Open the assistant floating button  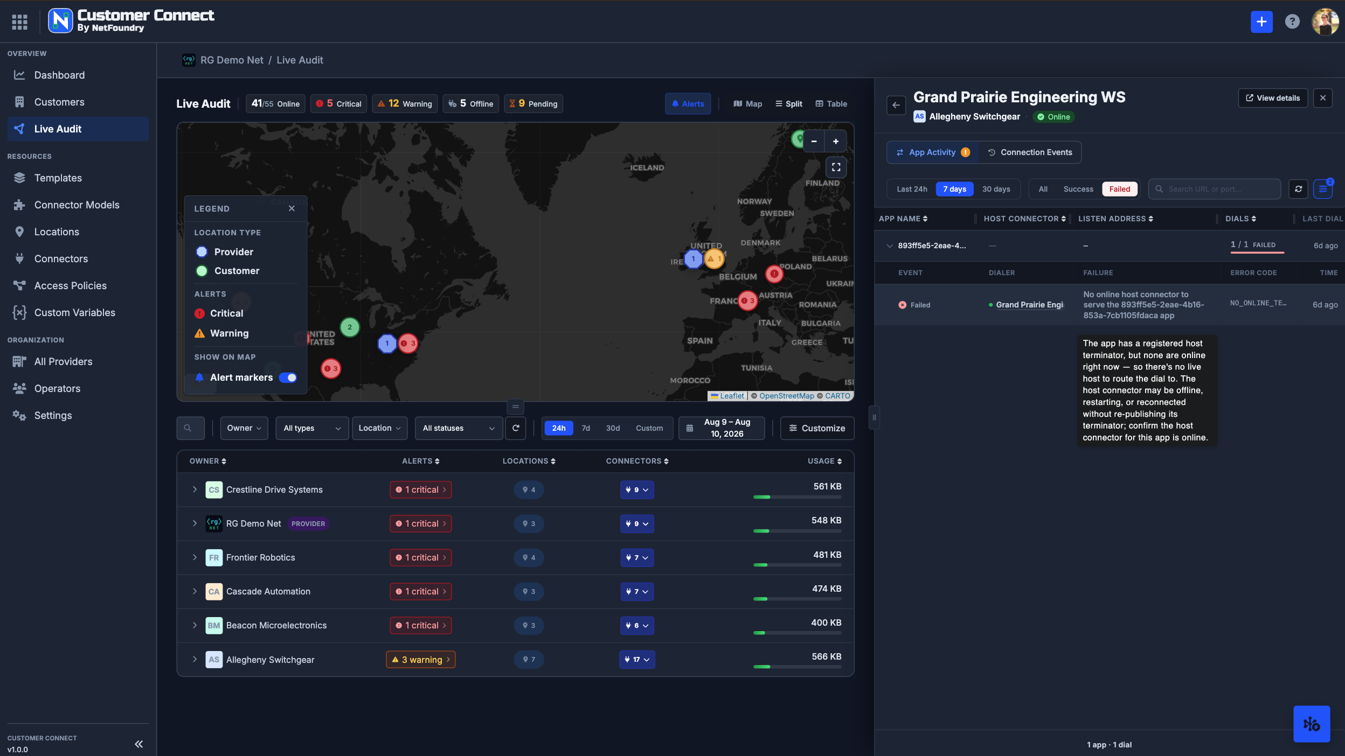coord(1311,724)
